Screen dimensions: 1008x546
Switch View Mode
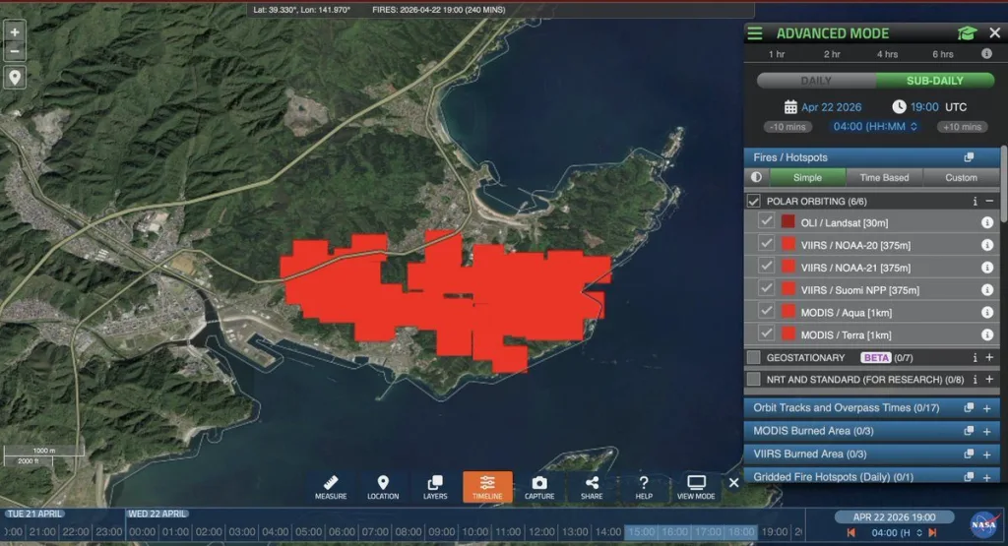click(x=696, y=486)
